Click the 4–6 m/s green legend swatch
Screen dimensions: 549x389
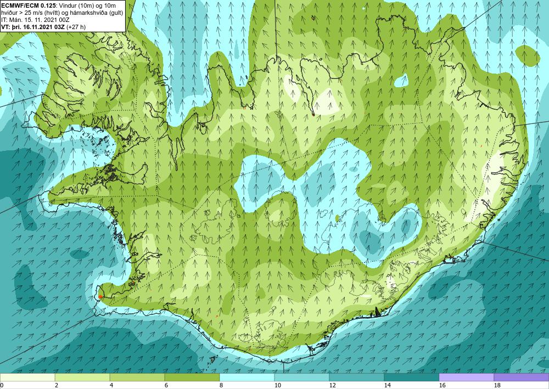(x=137, y=377)
